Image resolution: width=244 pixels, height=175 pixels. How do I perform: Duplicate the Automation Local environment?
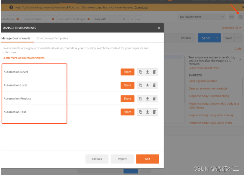pyautogui.click(x=140, y=85)
